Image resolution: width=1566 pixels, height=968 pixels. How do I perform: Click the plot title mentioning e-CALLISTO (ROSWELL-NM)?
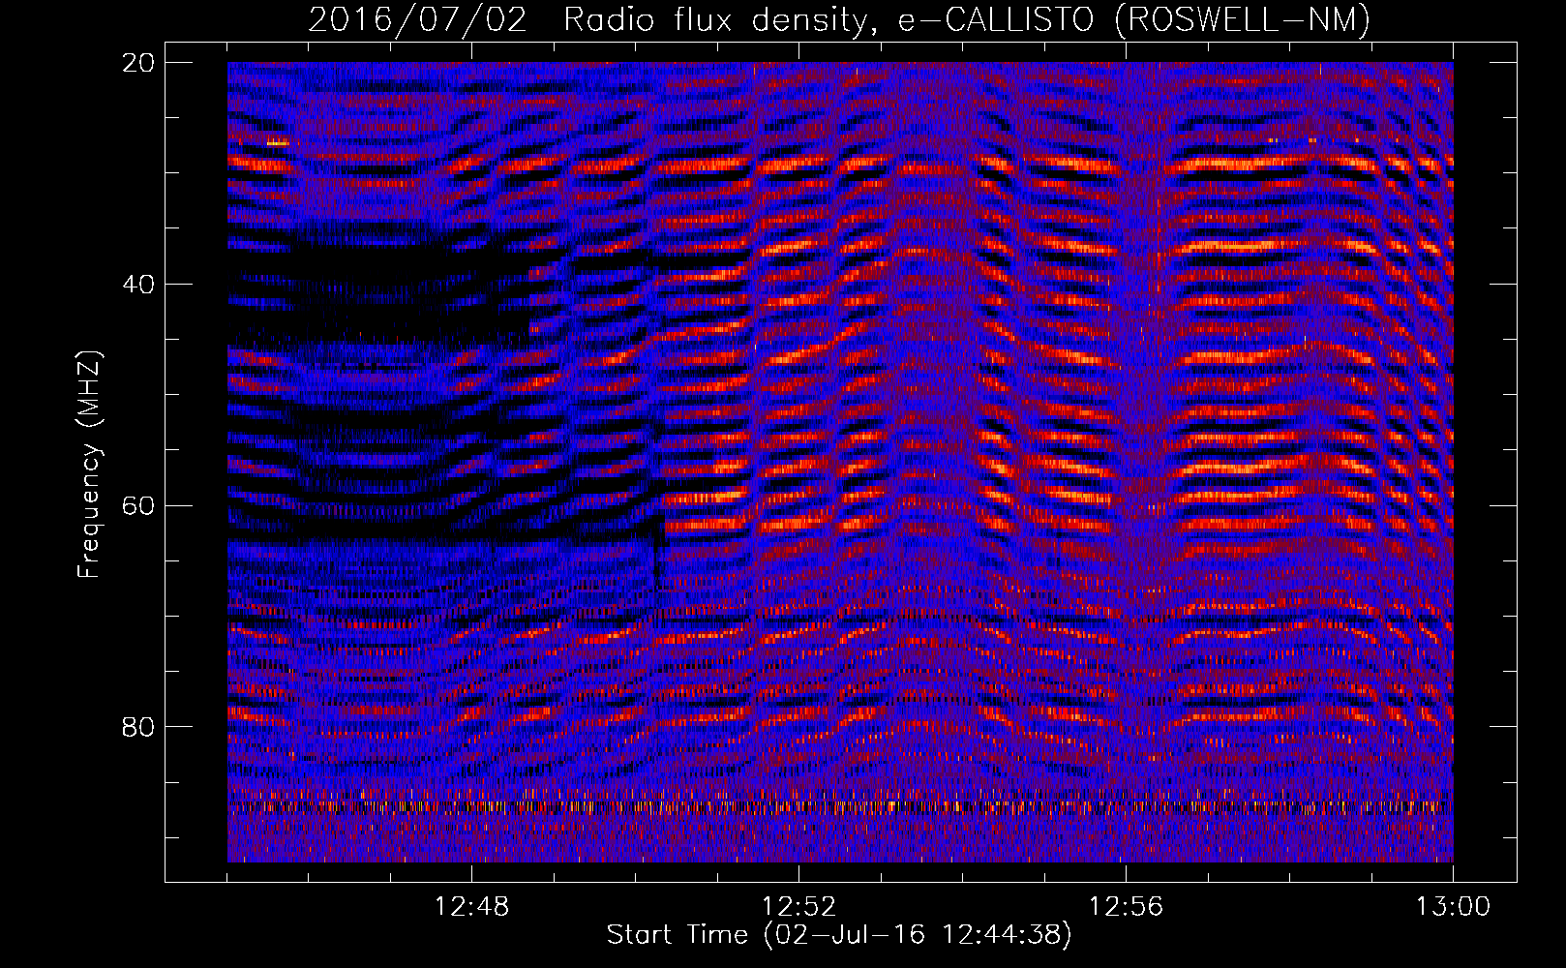[x=839, y=19]
